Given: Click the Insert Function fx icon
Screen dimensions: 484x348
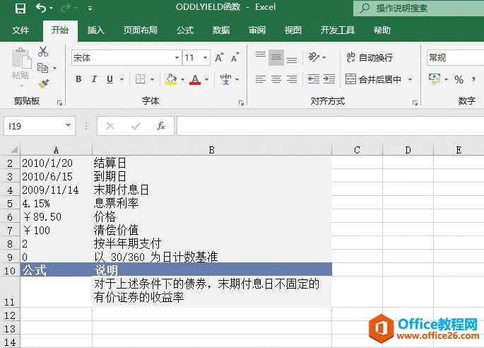Looking at the screenshot, I should pyautogui.click(x=161, y=126).
